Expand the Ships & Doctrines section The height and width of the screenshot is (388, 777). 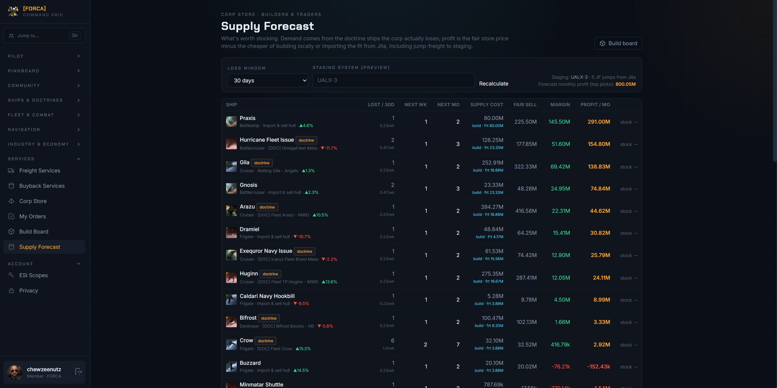44,100
